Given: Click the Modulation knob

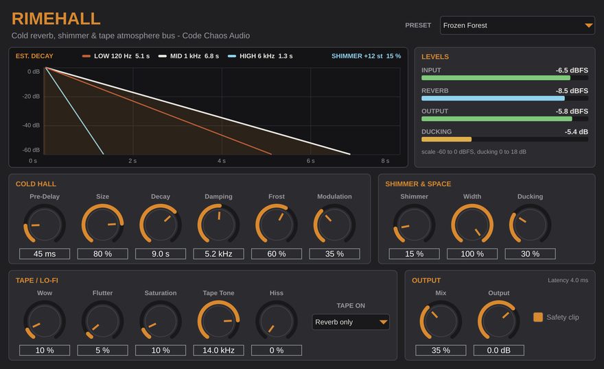Looking at the screenshot, I should 334,225.
